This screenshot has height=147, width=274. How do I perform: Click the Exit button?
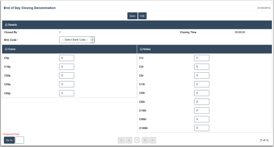pyautogui.click(x=142, y=16)
